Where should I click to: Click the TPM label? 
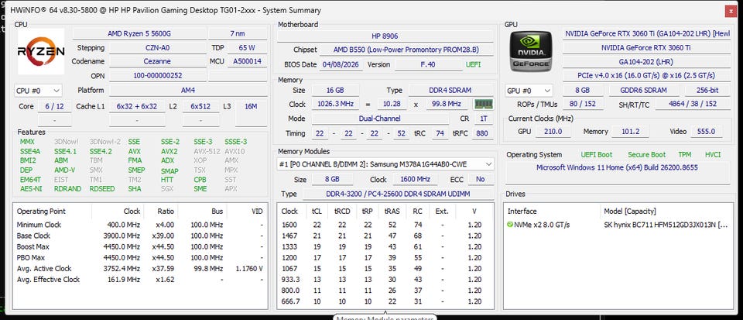[684, 154]
